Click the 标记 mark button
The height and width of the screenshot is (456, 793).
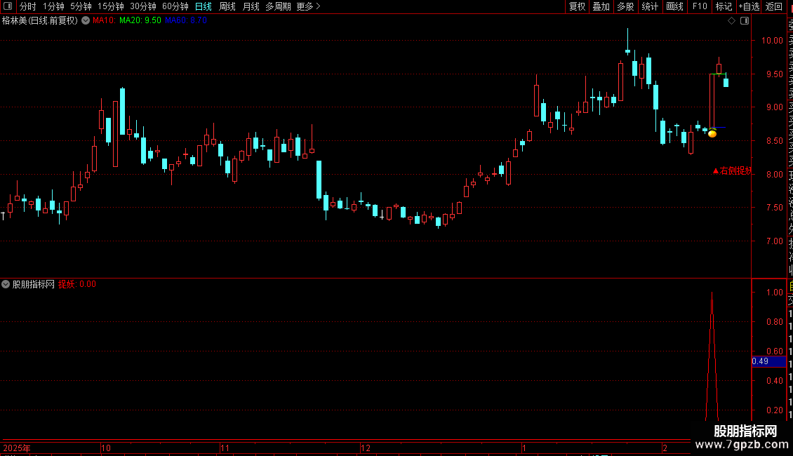coord(724,6)
